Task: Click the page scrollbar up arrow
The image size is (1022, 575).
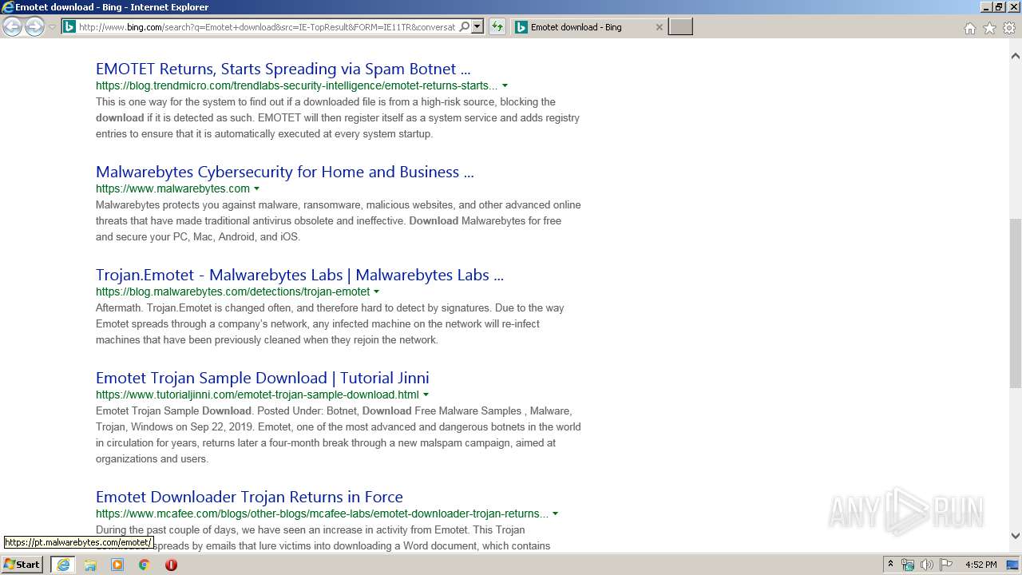Action: (x=1015, y=56)
